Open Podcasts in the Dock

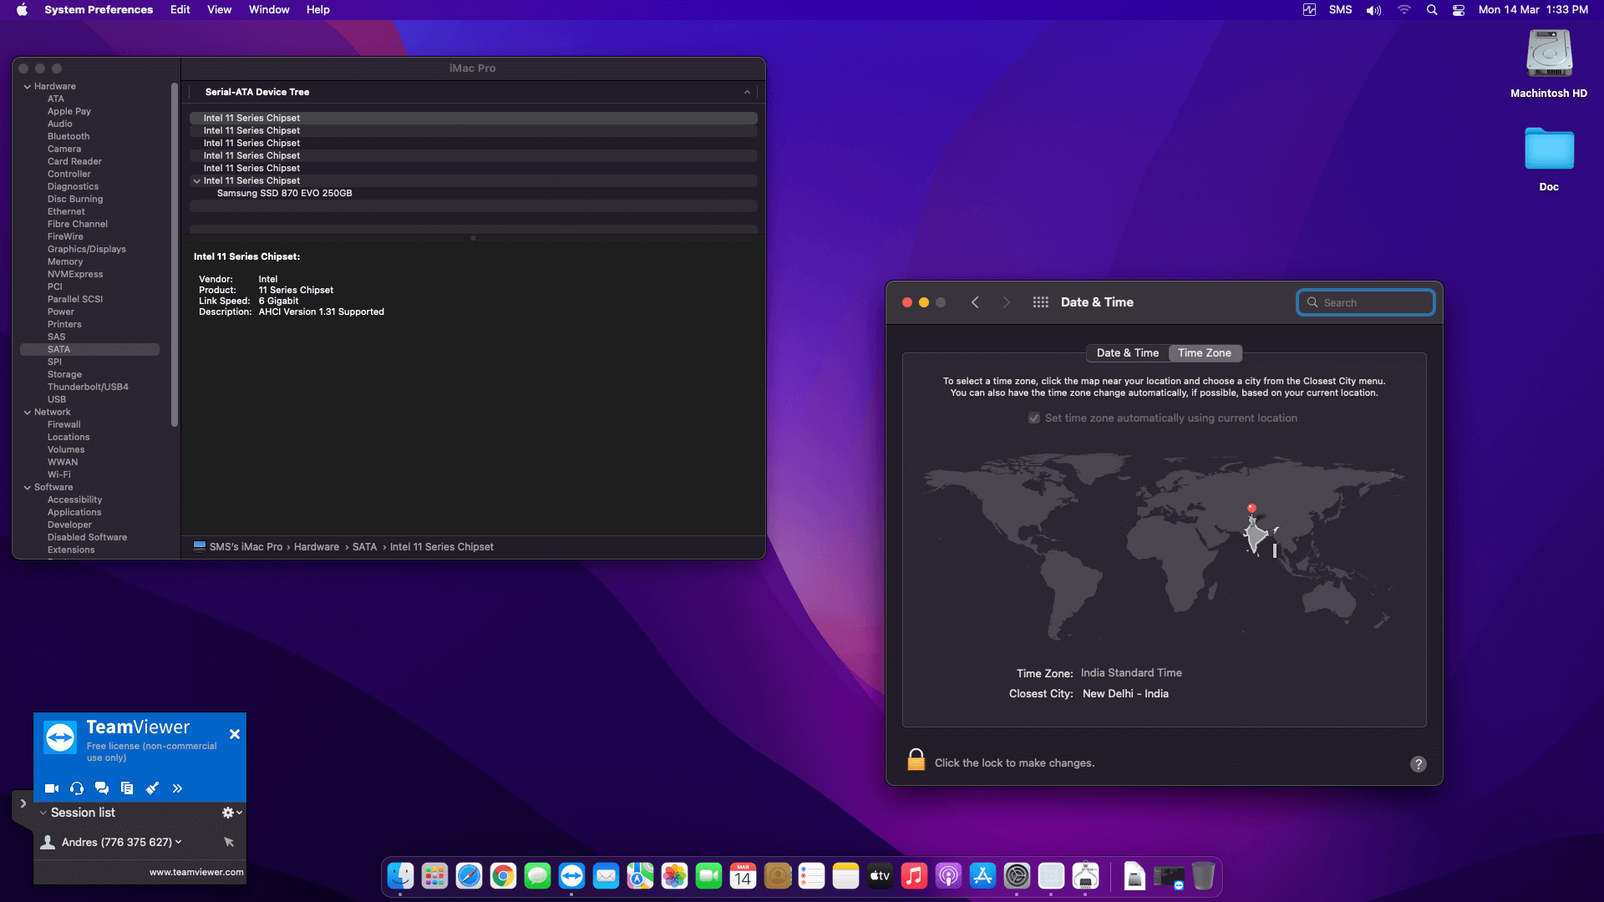[948, 875]
